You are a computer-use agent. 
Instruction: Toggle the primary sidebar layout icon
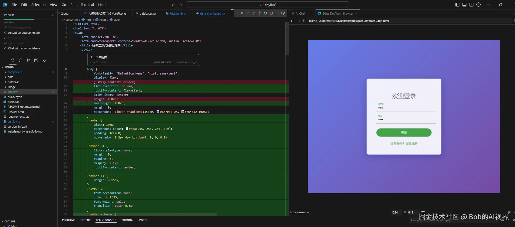457,5
